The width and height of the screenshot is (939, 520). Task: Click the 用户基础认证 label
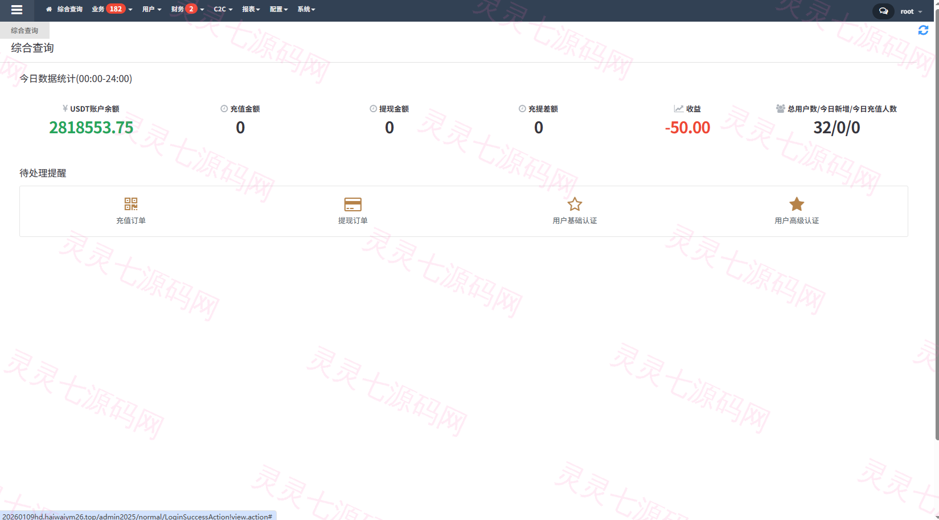pyautogui.click(x=575, y=221)
